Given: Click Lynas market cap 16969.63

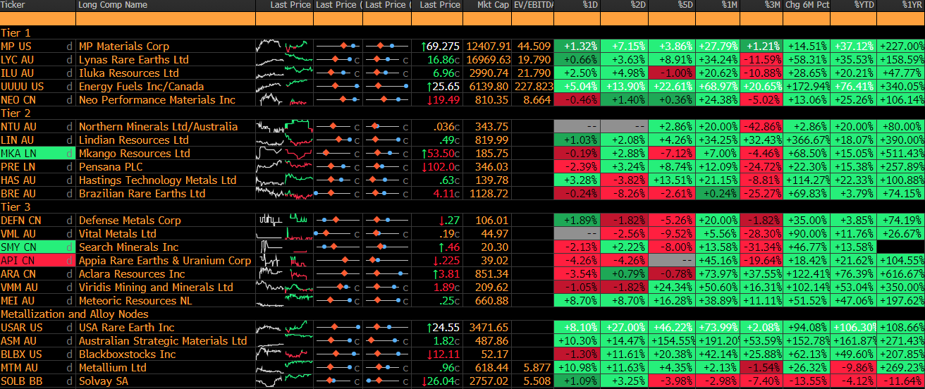Looking at the screenshot, I should pyautogui.click(x=487, y=60).
